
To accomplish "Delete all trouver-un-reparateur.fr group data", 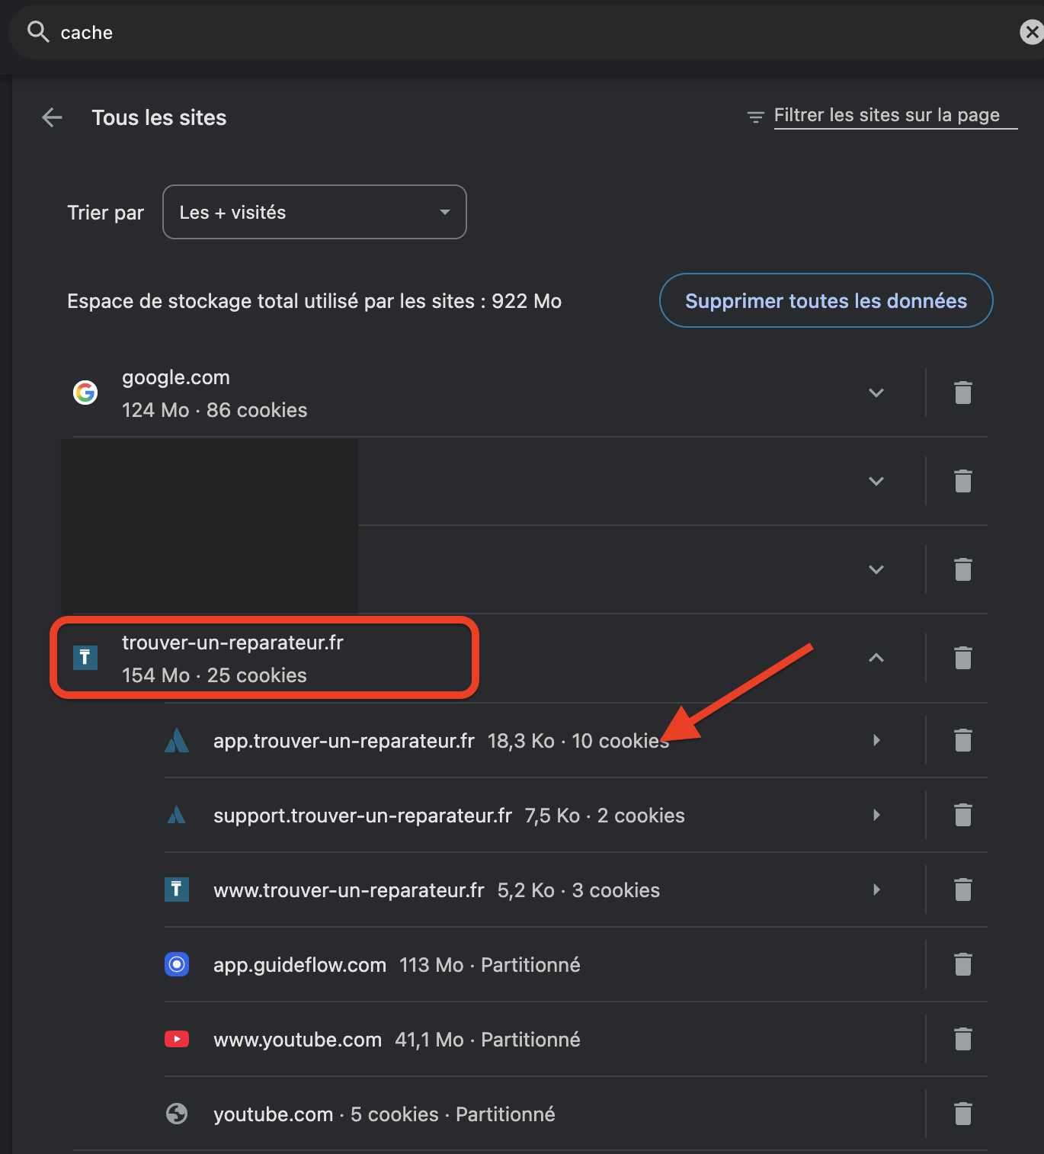I will pyautogui.click(x=963, y=658).
